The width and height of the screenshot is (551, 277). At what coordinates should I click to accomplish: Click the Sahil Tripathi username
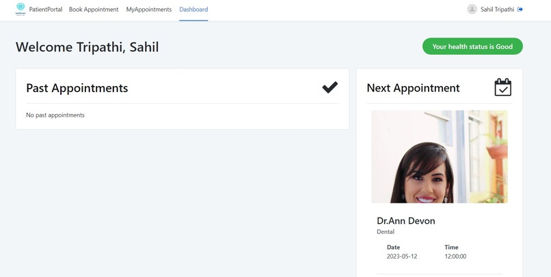(497, 10)
